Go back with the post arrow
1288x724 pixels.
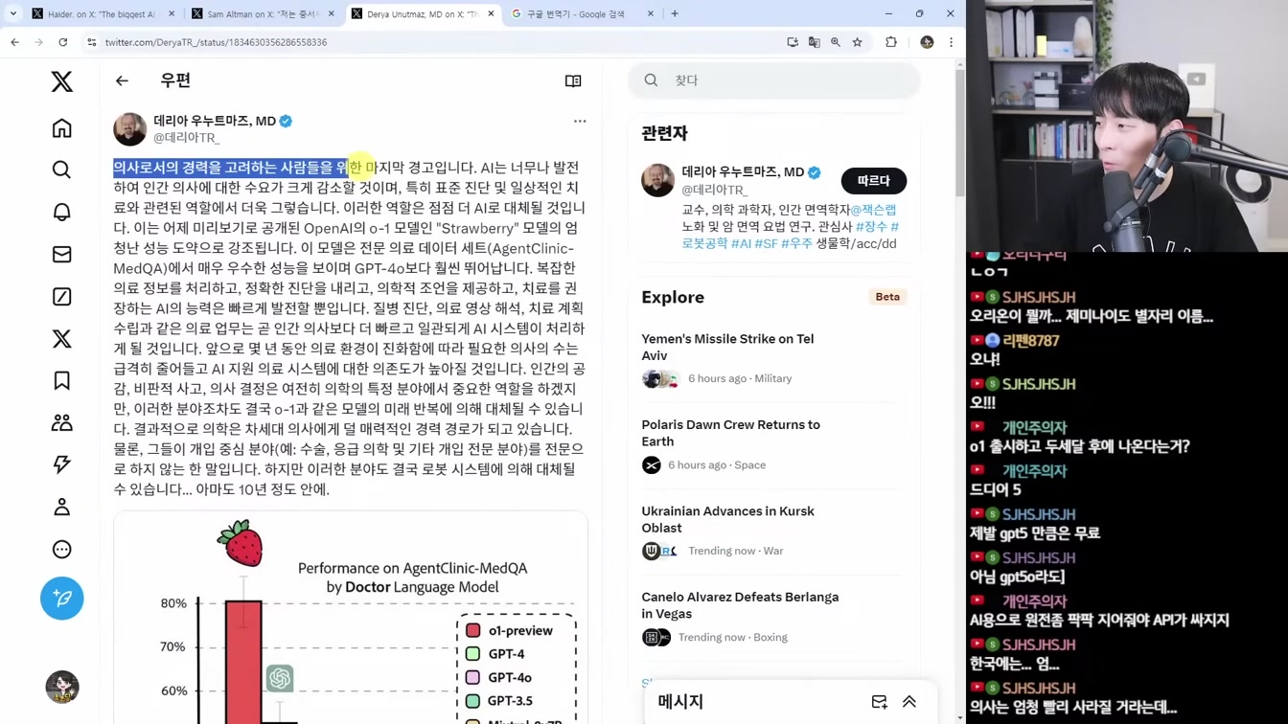pyautogui.click(x=122, y=80)
